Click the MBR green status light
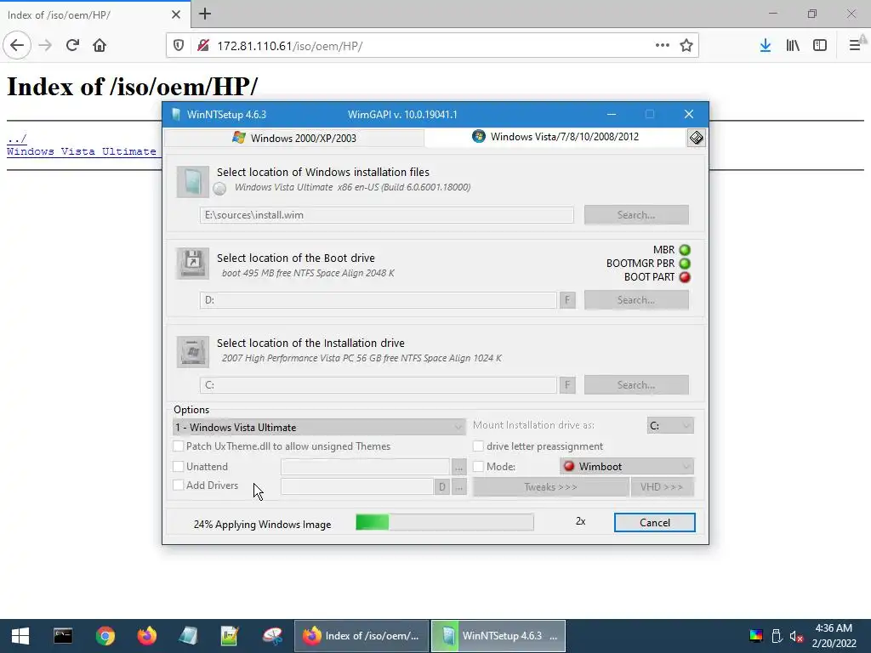The image size is (871, 653). coord(685,250)
